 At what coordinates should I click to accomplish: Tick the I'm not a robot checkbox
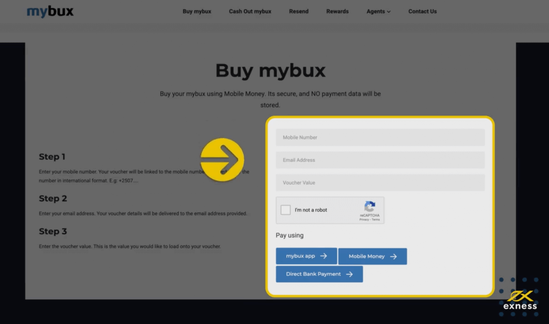[x=285, y=210]
